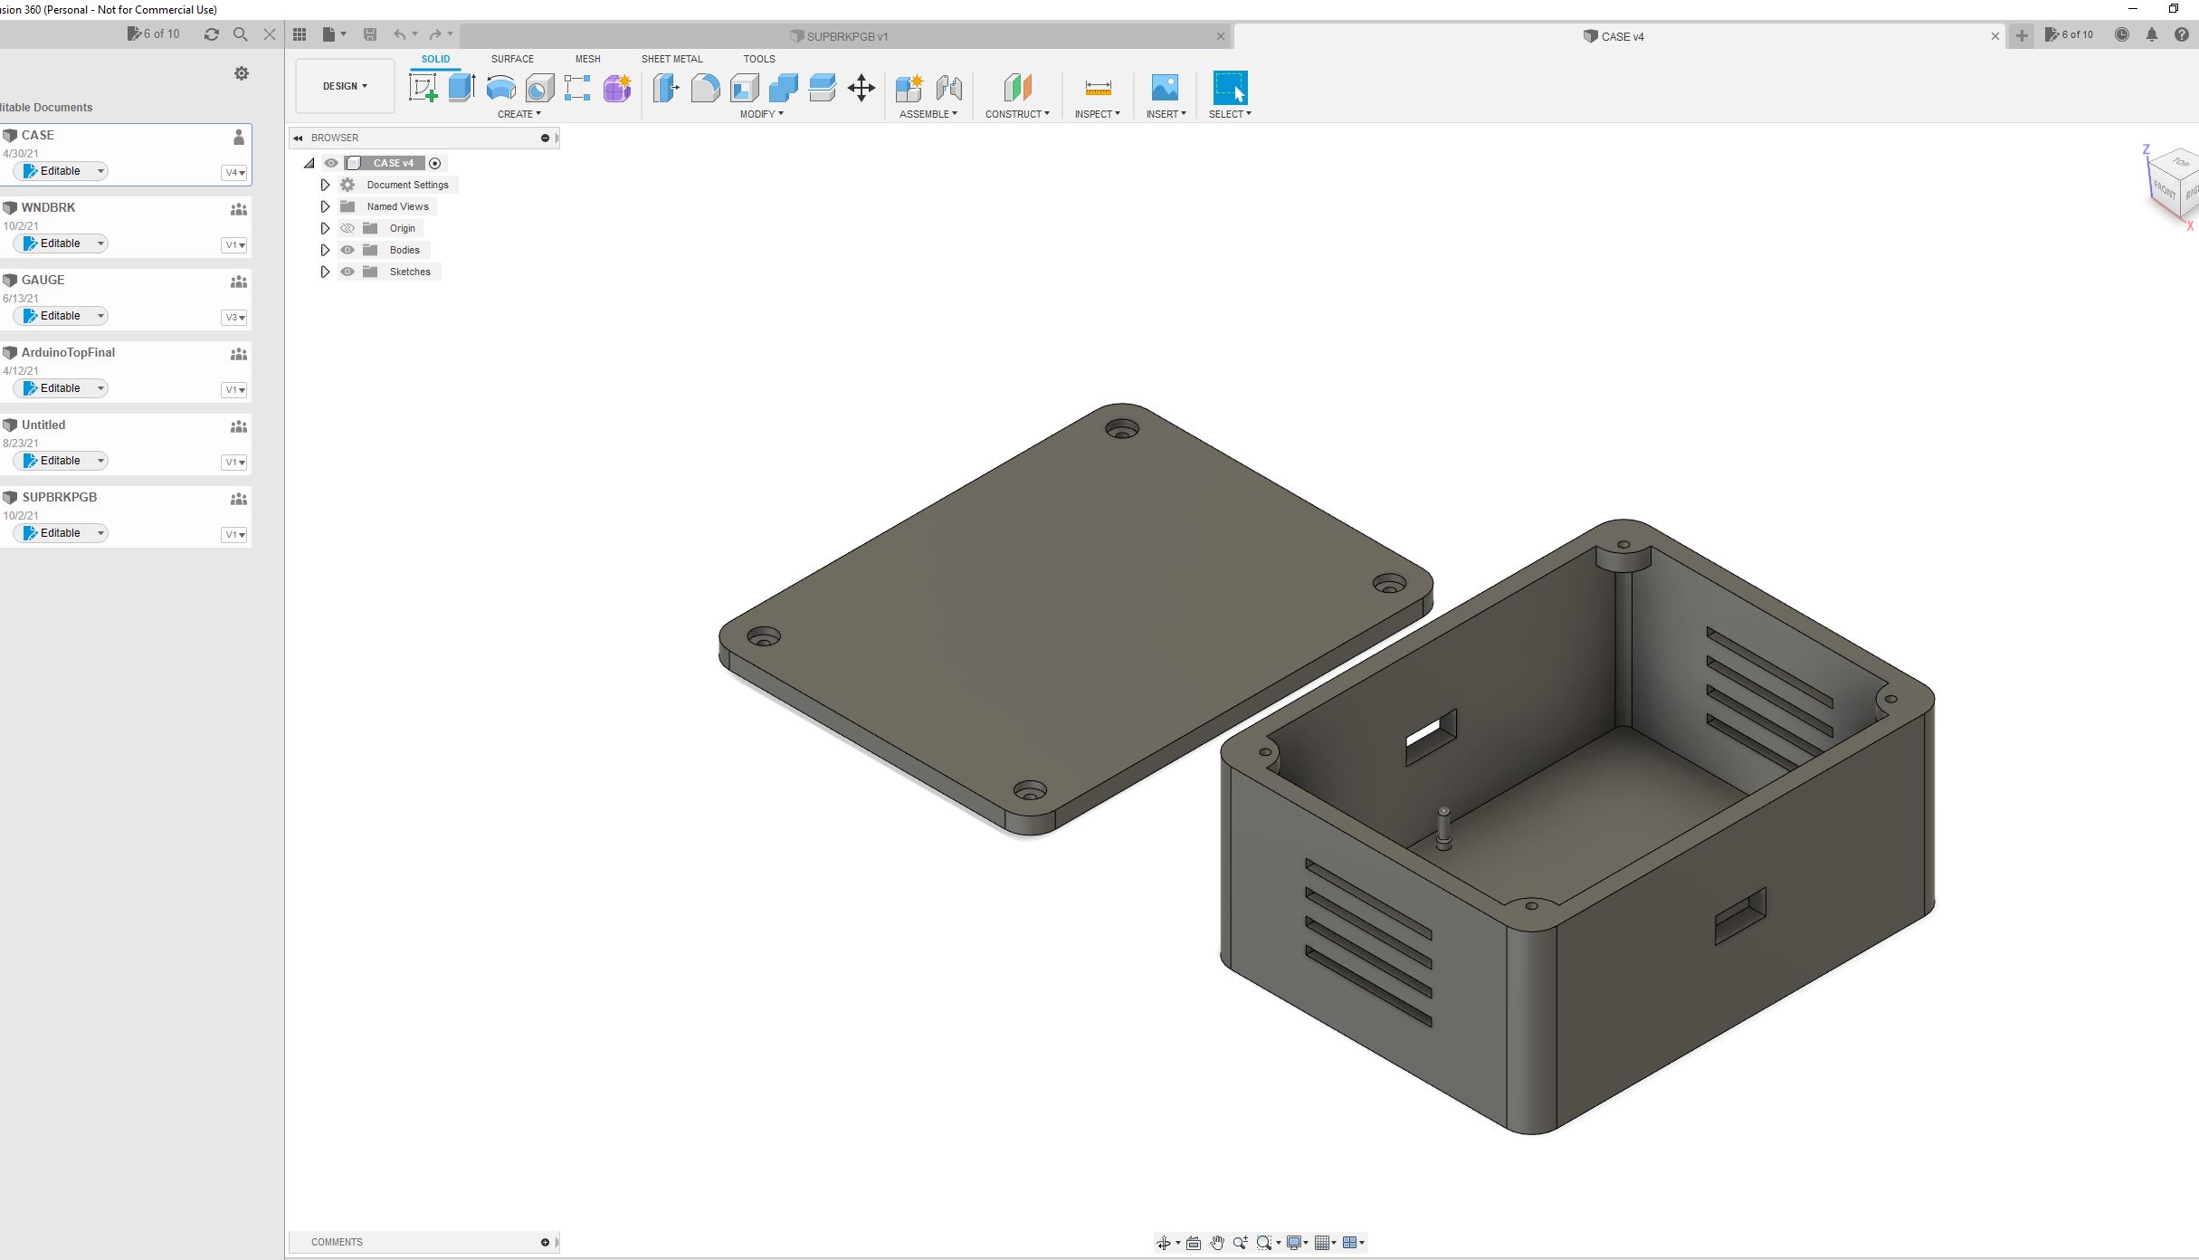Show the hidden Origin folder
This screenshot has height=1260, width=2199.
[347, 228]
